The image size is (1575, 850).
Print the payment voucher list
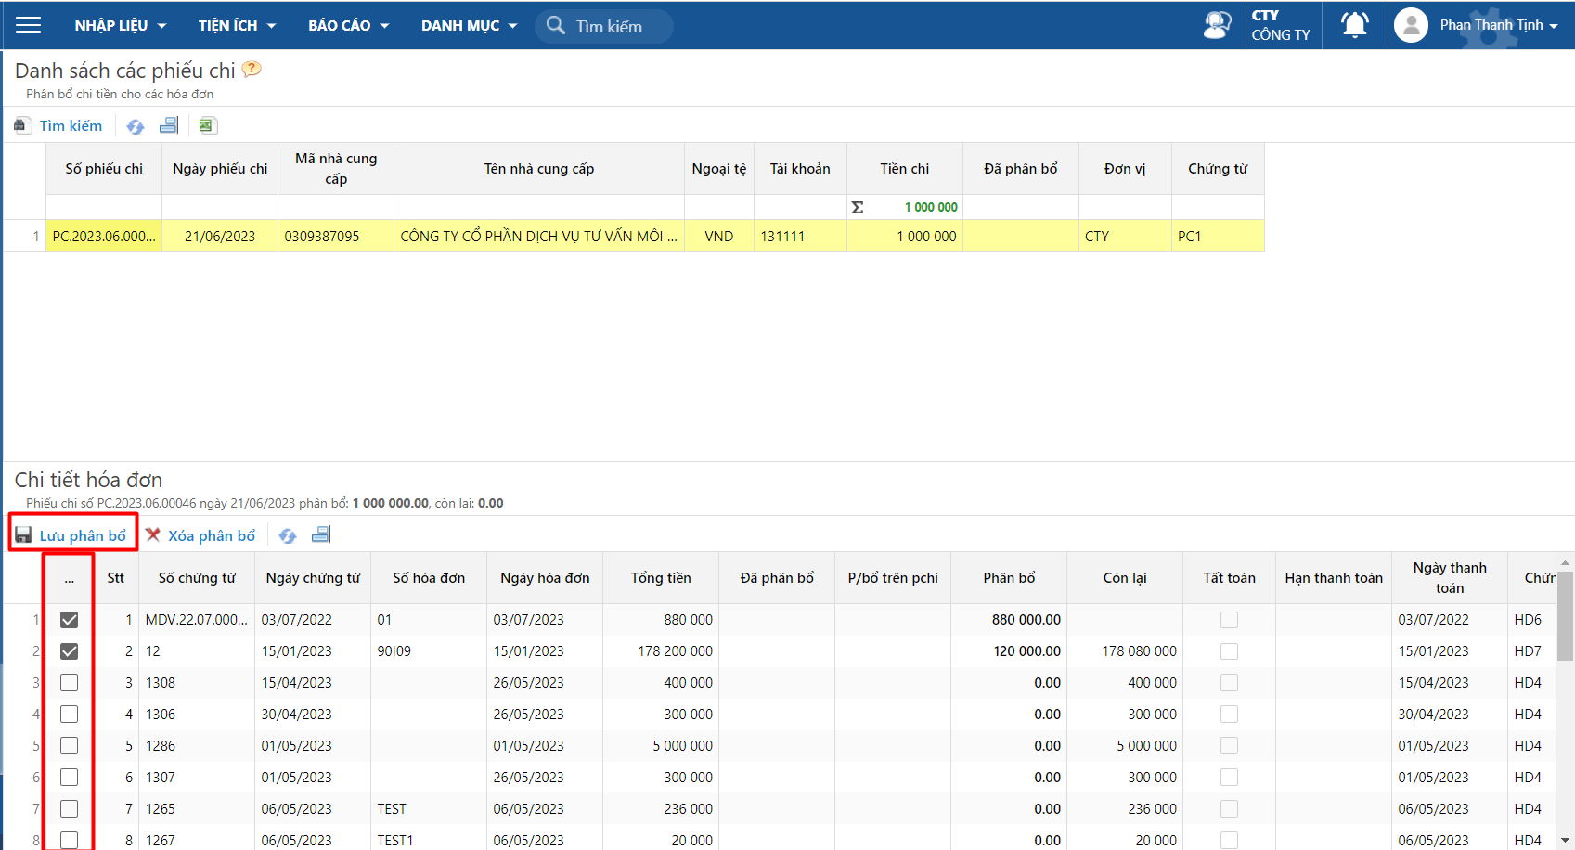click(x=169, y=125)
